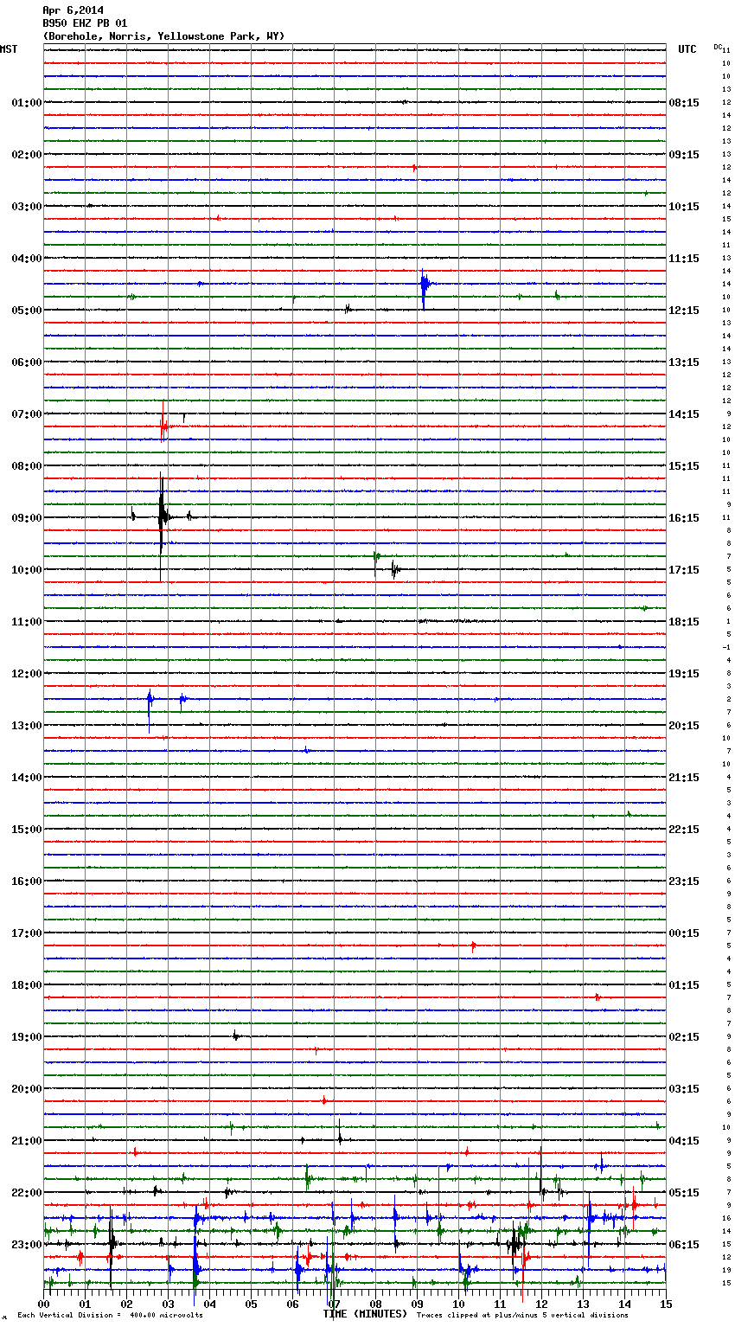
Task: Click the 08:15 UTC row label
Action: coord(684,103)
